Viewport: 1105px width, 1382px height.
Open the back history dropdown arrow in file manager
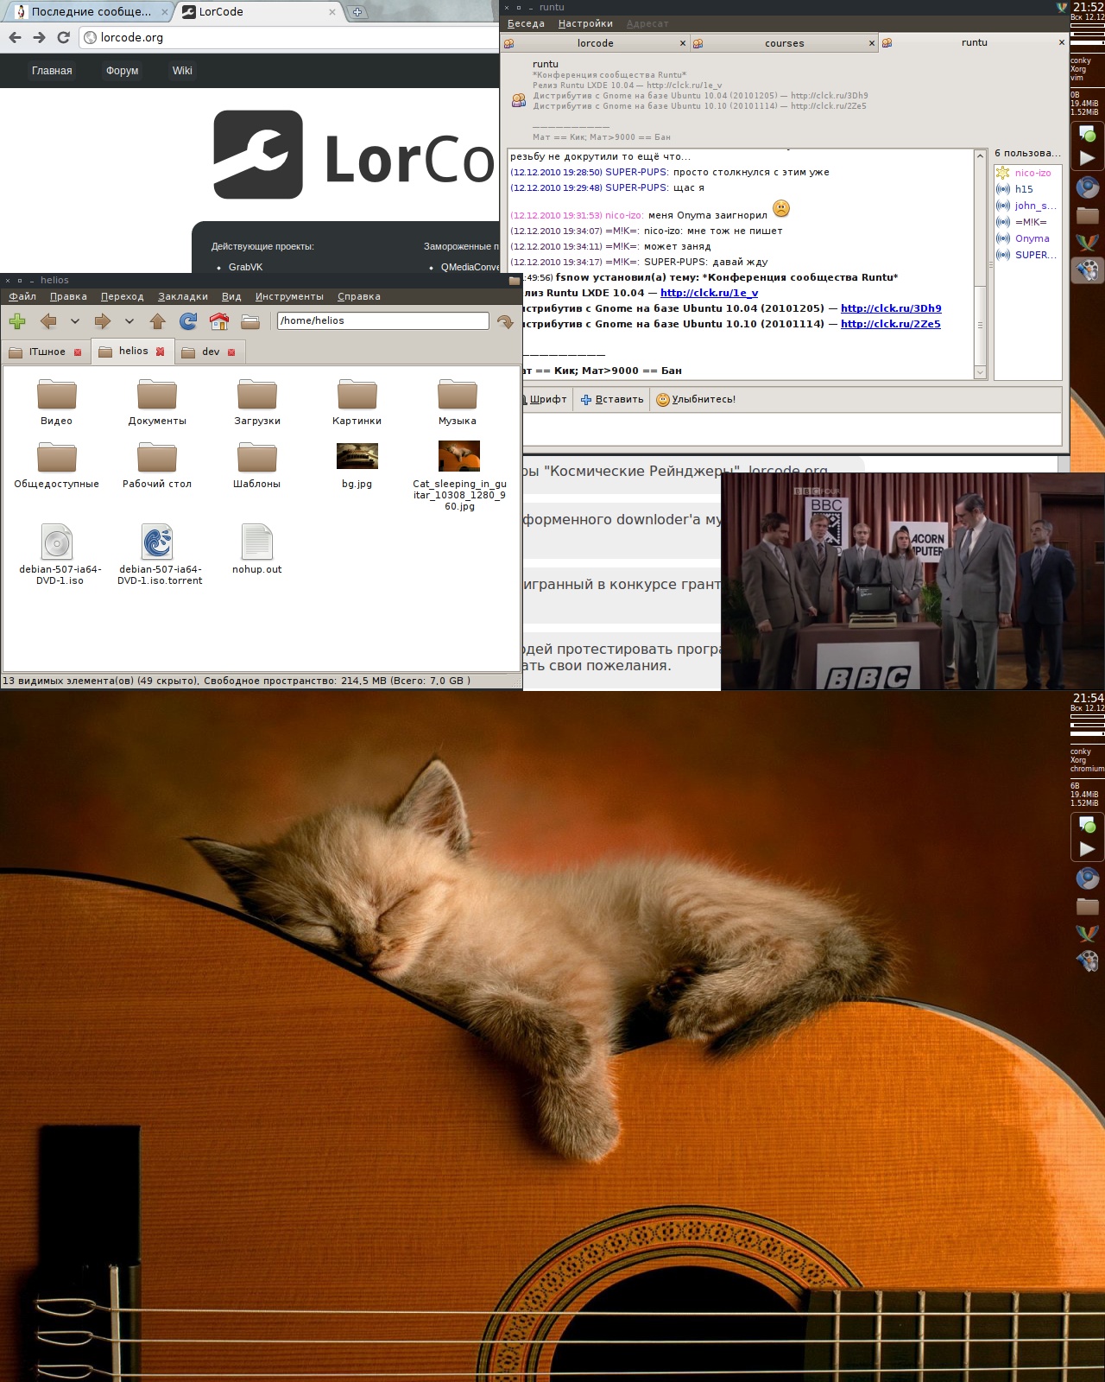[75, 321]
